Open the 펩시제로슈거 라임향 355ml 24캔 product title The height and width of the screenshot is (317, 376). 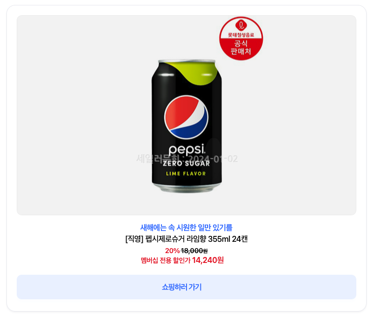187,239
